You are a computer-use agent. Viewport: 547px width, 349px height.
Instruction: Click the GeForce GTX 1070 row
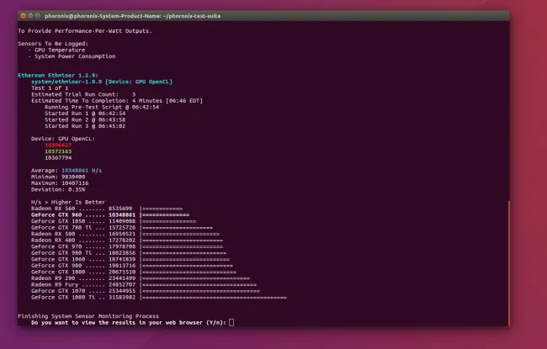tap(146, 291)
